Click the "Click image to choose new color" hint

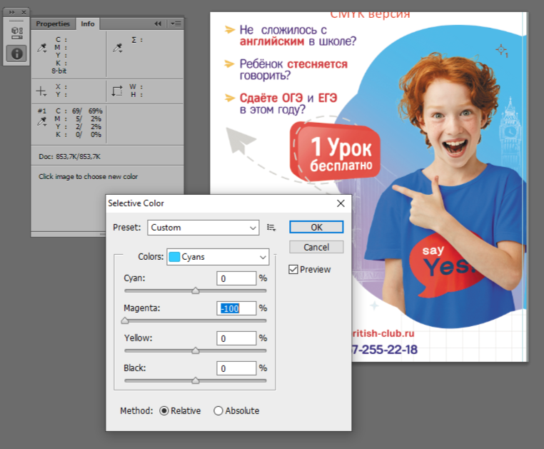(88, 176)
